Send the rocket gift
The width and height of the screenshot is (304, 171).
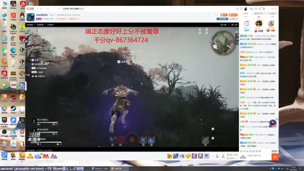(x=176, y=156)
